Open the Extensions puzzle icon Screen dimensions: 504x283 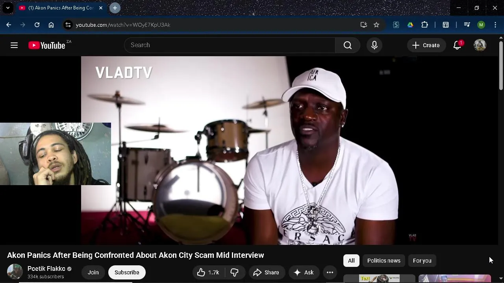pos(424,25)
